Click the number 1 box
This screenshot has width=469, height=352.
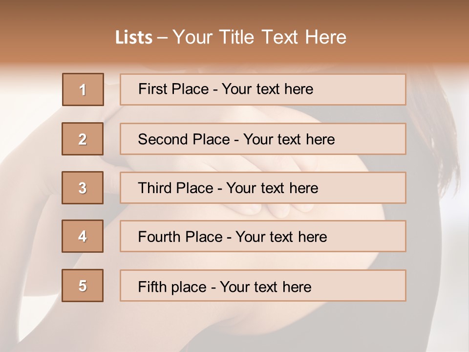pyautogui.click(x=83, y=89)
